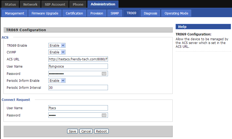Viewport: 232px width, 139px height.
Task: Click the ACS URL label
Action: pyautogui.click(x=13, y=59)
